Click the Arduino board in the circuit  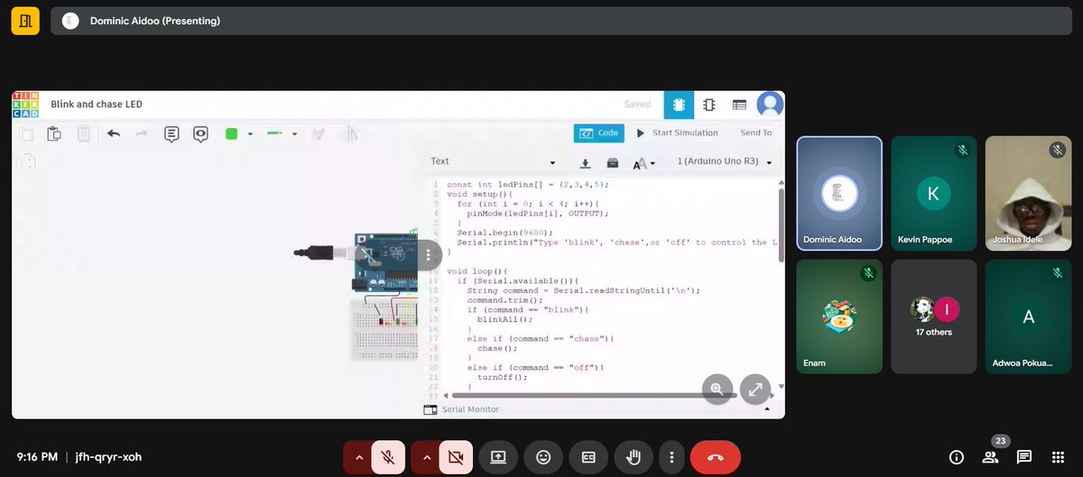[x=386, y=262]
